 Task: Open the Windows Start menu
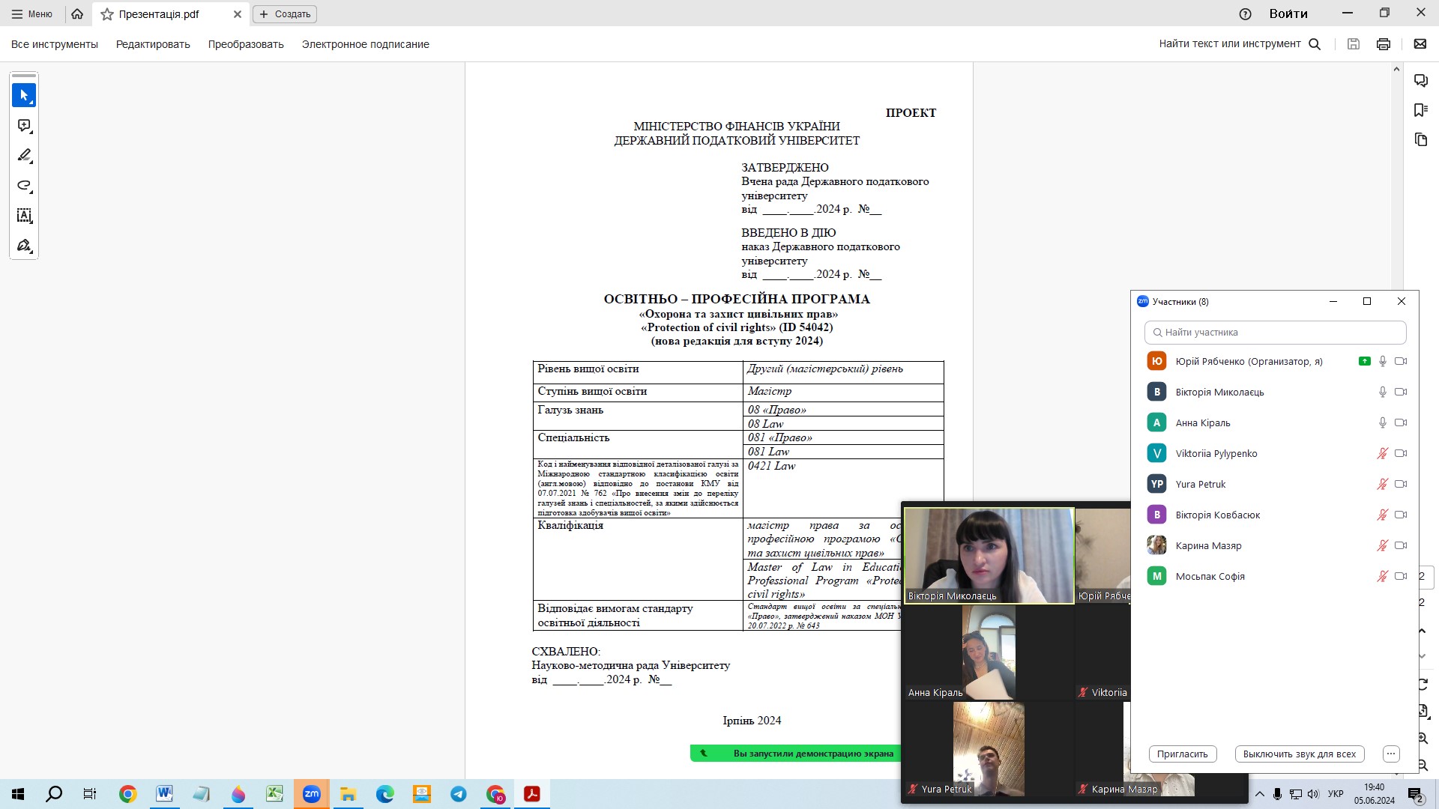pos(18,794)
